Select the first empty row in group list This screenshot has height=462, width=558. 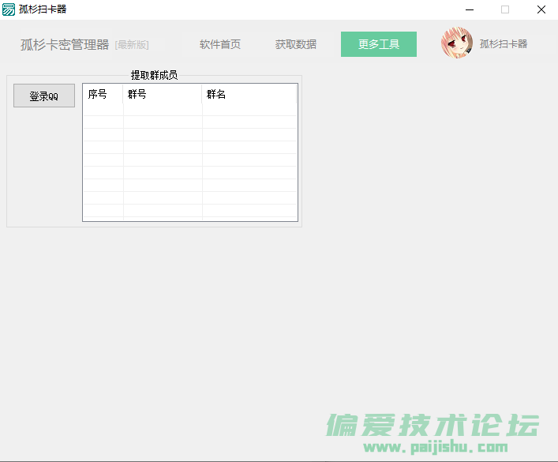pyautogui.click(x=189, y=110)
